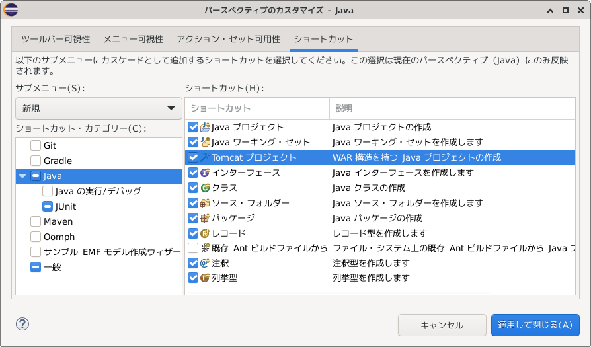The image size is (591, 347).
Task: Select the Git category label
Action: click(x=50, y=145)
